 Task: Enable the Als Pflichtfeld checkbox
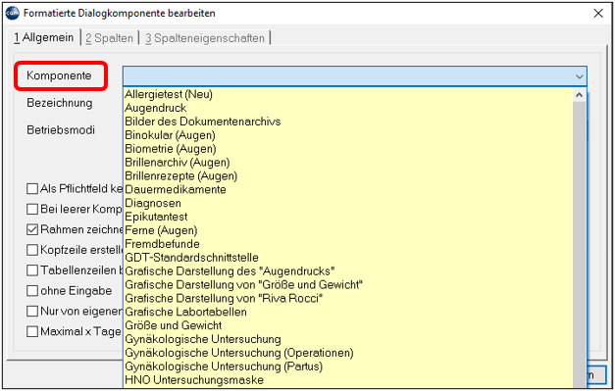[x=32, y=189]
